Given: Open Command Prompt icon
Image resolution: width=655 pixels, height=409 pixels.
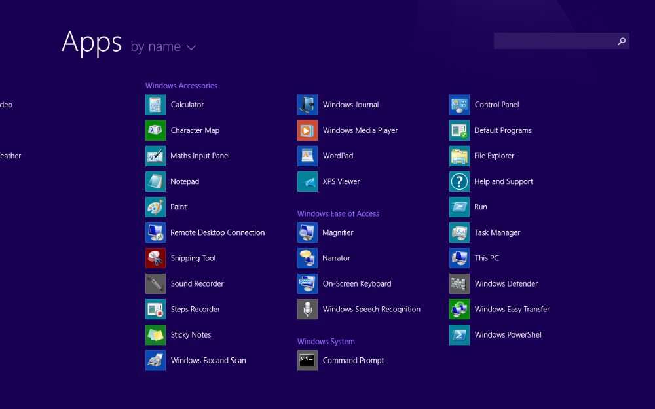Looking at the screenshot, I should coord(307,361).
